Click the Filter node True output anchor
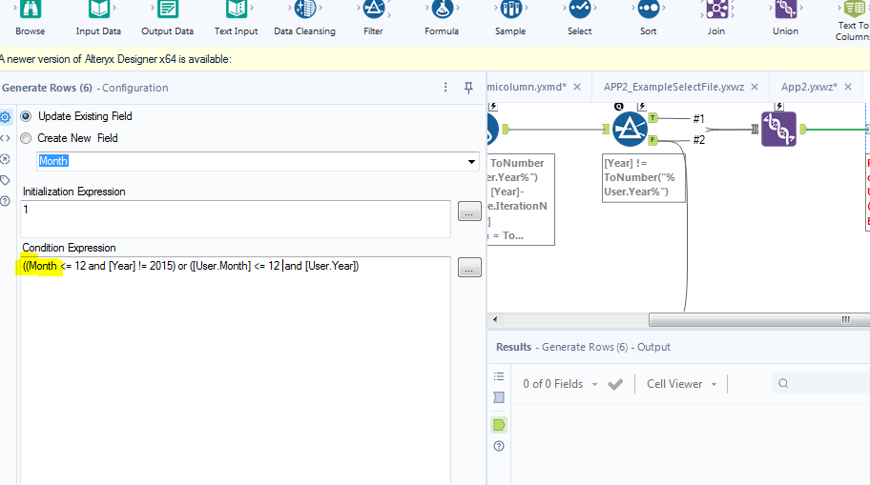Screen dimensions: 870x485 tap(653, 118)
